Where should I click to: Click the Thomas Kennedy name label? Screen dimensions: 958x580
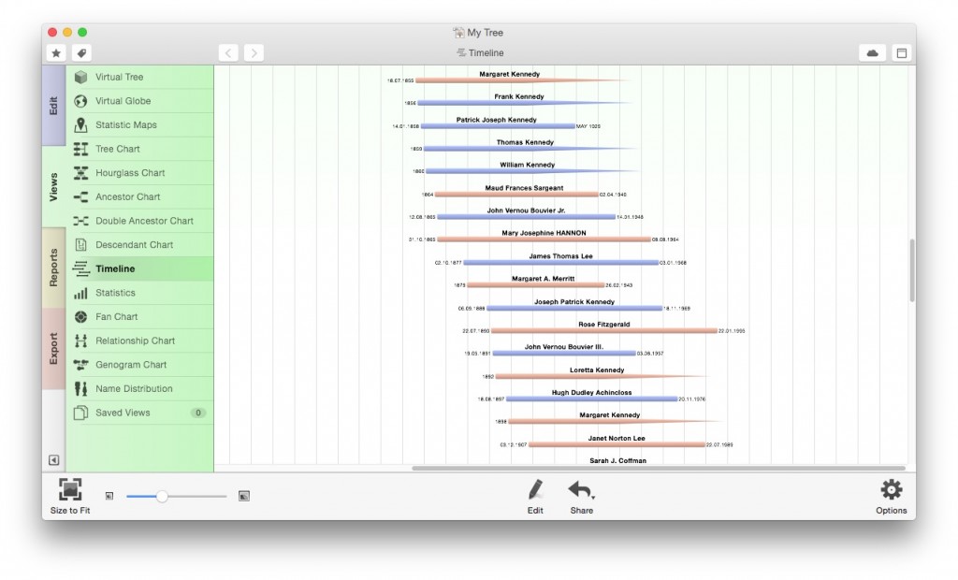point(525,142)
